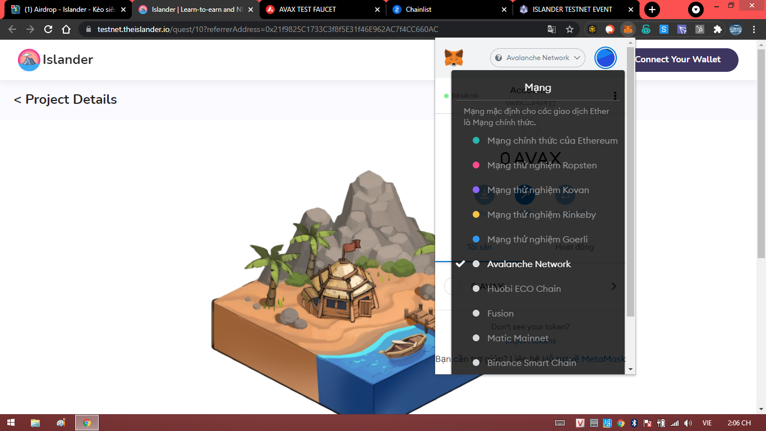The image size is (766, 431).
Task: Click the Islander logo in the page header
Action: 29,59
